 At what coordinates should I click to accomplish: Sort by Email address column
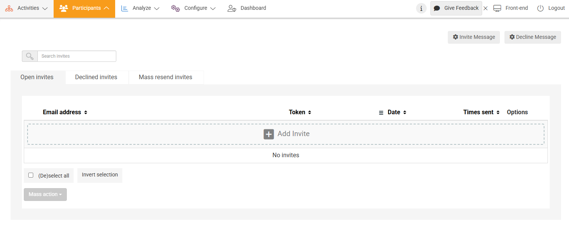point(65,112)
